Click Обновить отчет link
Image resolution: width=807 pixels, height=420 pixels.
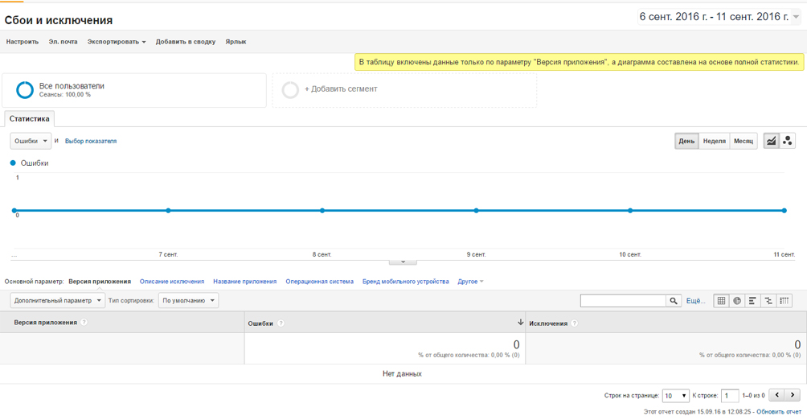pos(779,412)
